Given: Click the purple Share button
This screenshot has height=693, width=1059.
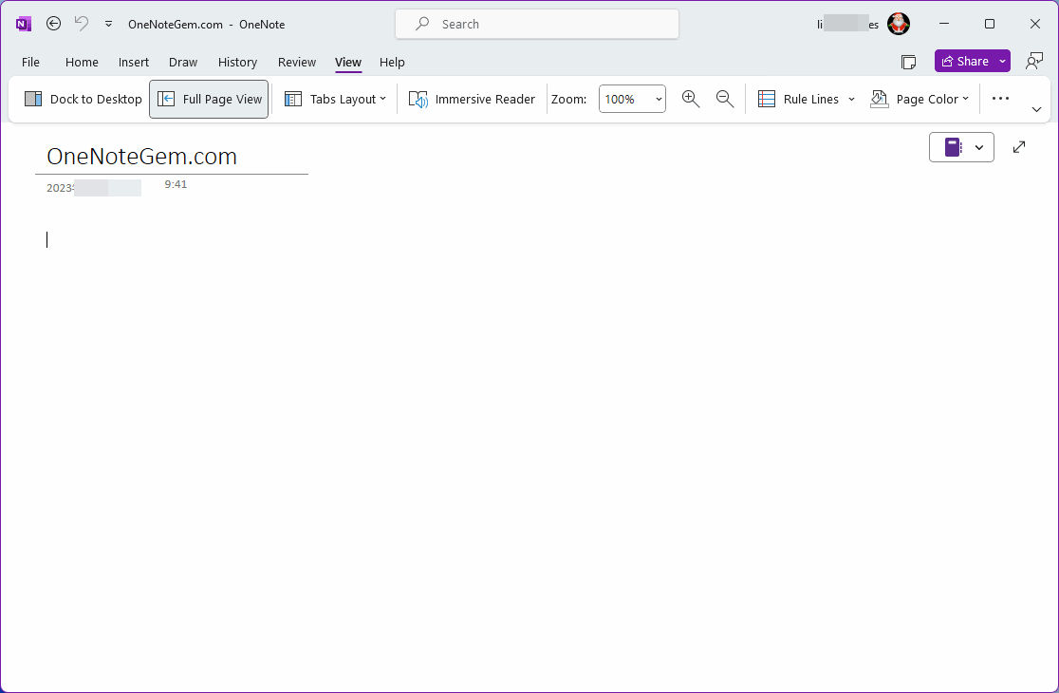Looking at the screenshot, I should [965, 61].
